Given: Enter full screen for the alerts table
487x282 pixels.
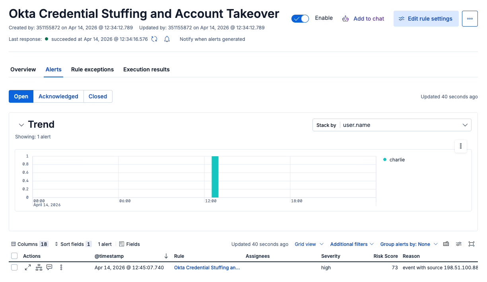Looking at the screenshot, I should pyautogui.click(x=471, y=244).
